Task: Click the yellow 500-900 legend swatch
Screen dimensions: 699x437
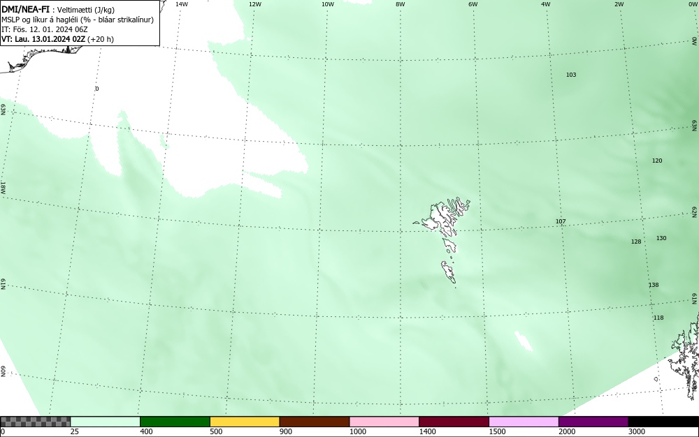Action: click(245, 422)
